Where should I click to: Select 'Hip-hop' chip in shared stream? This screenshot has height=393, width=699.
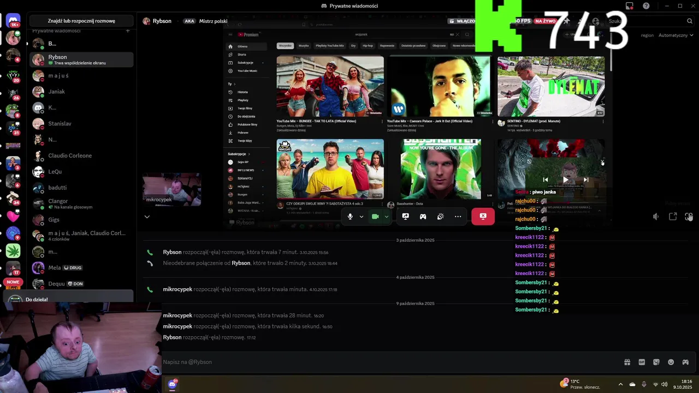[x=368, y=46]
